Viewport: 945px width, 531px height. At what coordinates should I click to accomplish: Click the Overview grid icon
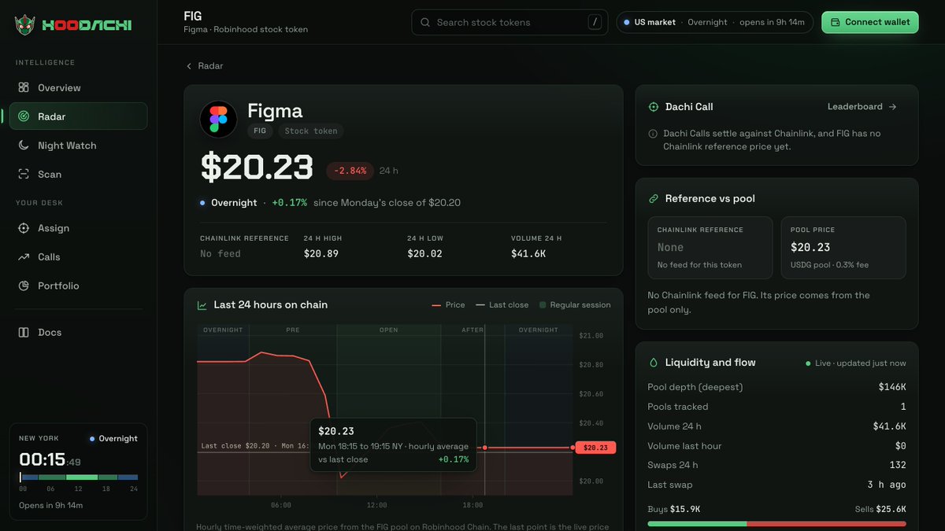click(24, 87)
